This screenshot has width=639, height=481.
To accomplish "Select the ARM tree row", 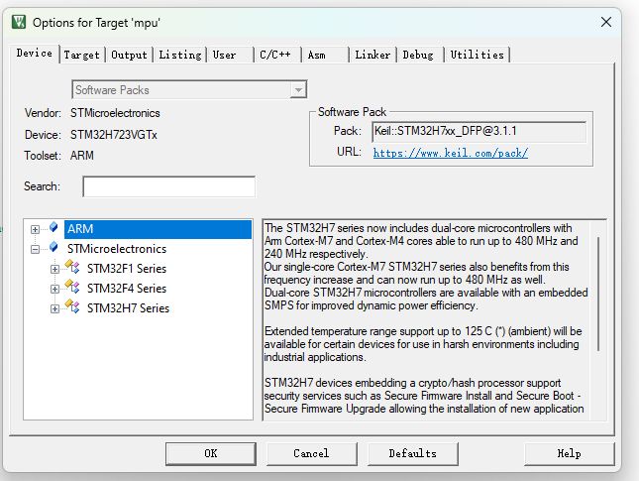I will 158,229.
